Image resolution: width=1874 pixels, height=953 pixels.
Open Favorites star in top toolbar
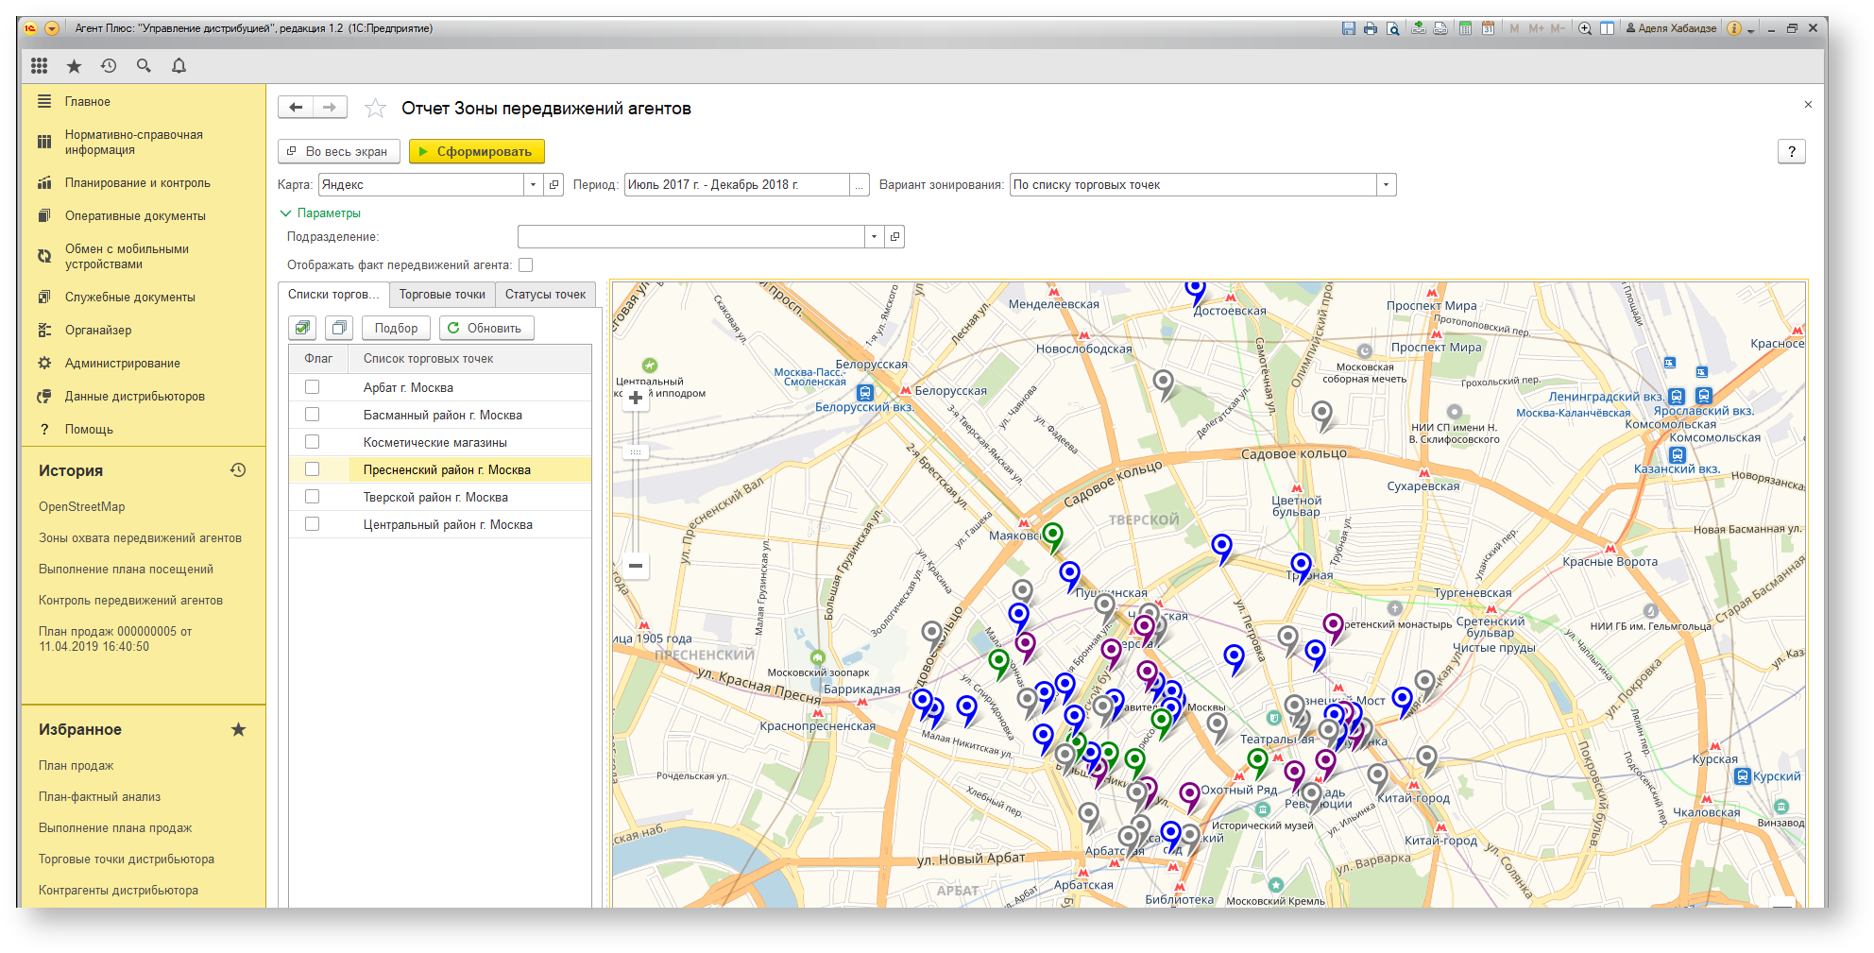(74, 65)
